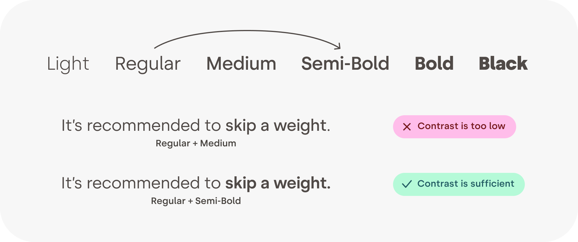Click the "Regular + Semi-Bold" caption
The height and width of the screenshot is (242, 578).
point(196,201)
